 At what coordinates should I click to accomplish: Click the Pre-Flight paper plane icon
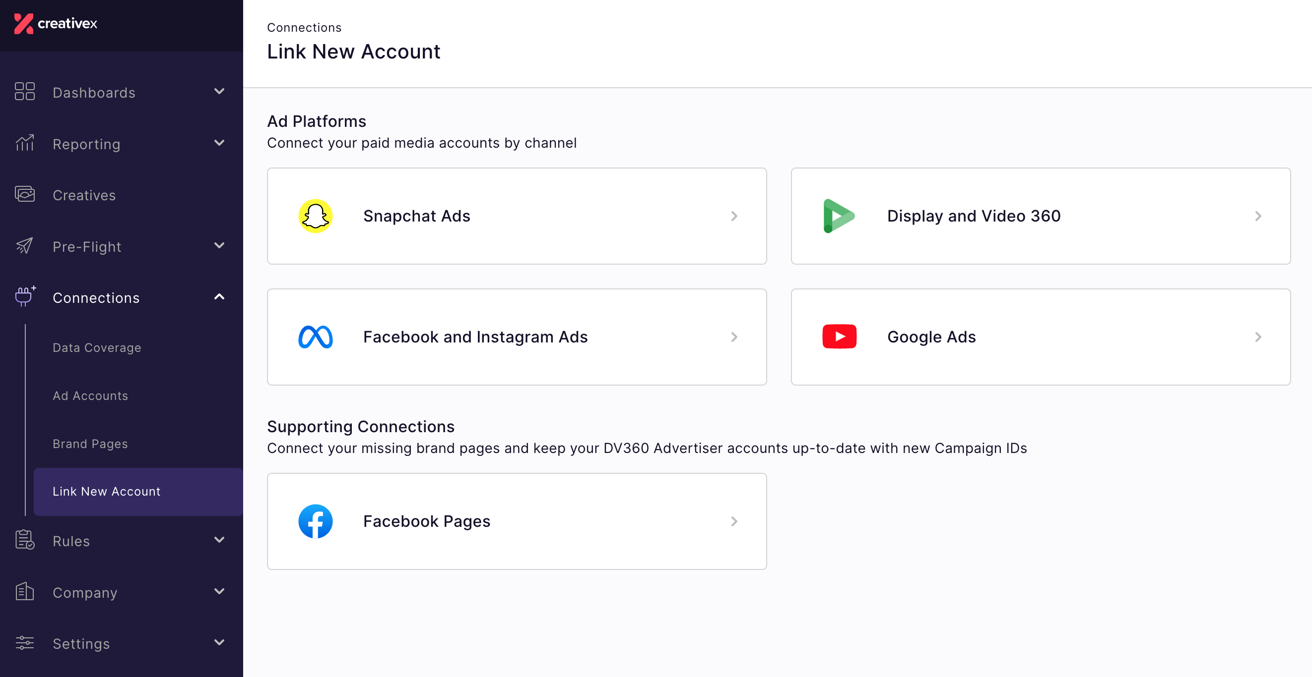point(24,246)
